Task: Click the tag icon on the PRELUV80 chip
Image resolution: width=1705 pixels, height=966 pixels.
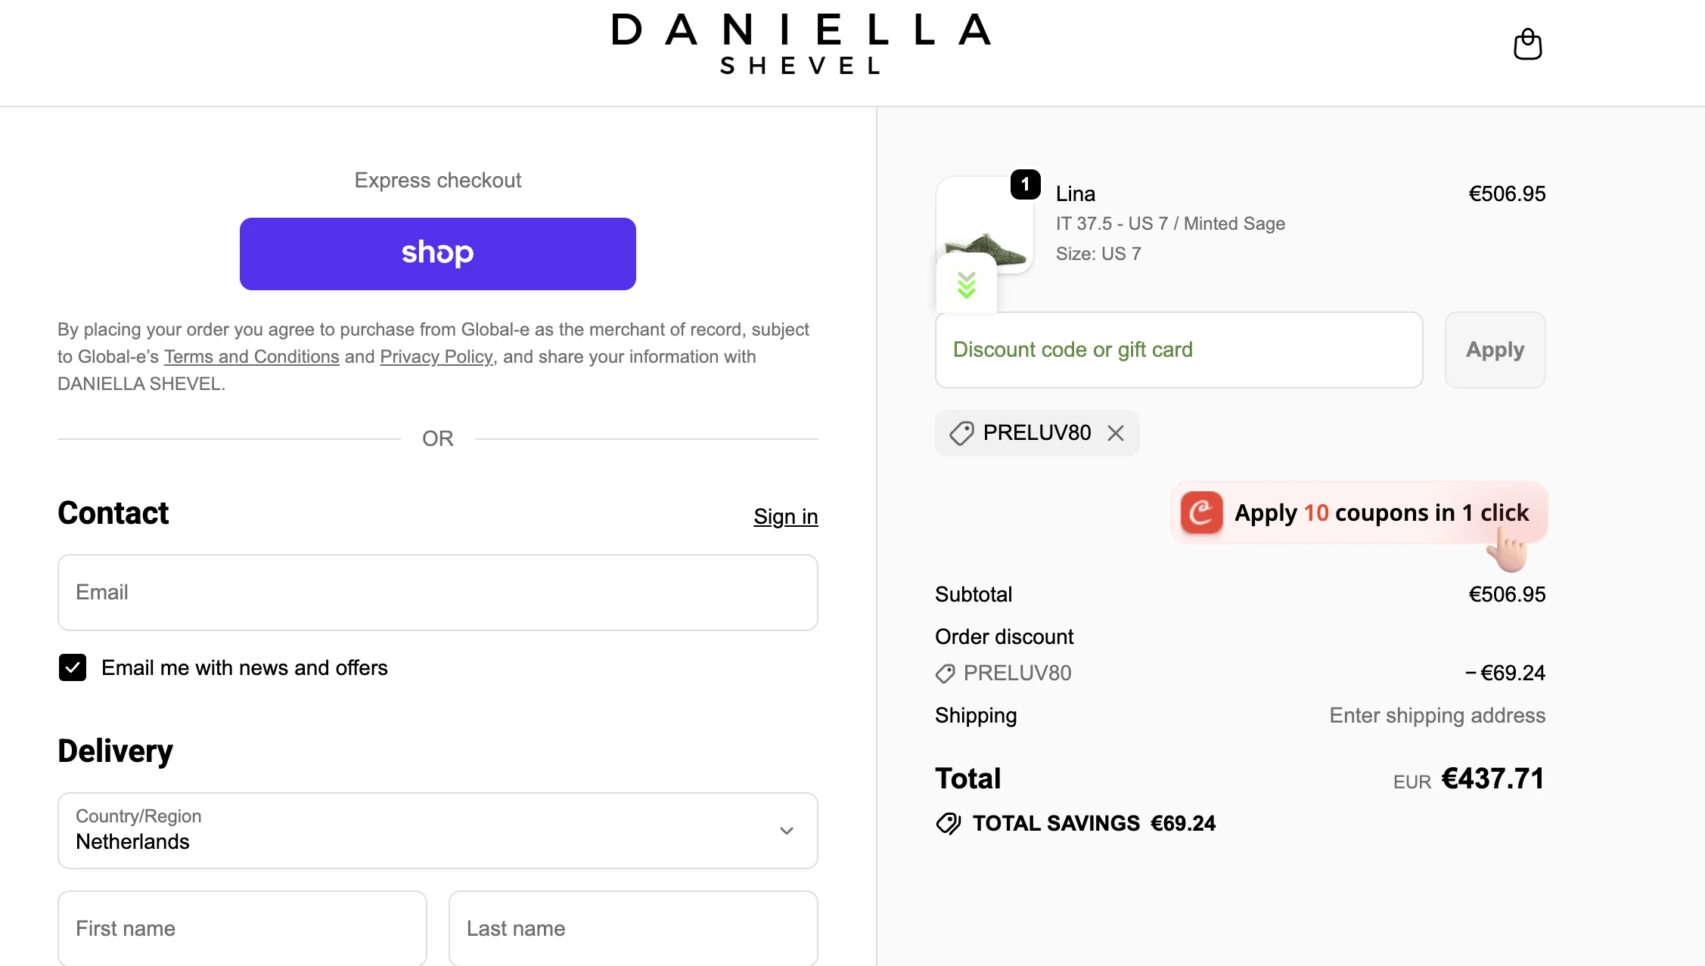Action: coord(961,432)
